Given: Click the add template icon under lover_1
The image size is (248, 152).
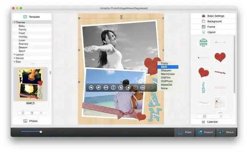Looking at the screenshot, I should pyautogui.click(x=23, y=113).
